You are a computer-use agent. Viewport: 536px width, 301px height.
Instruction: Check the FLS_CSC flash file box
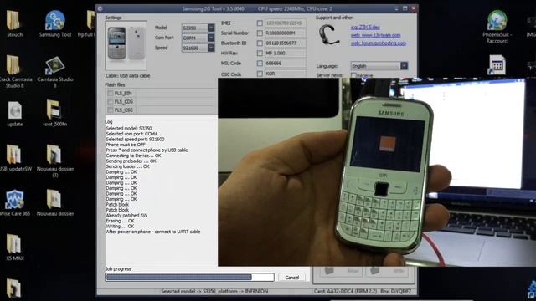click(x=110, y=110)
